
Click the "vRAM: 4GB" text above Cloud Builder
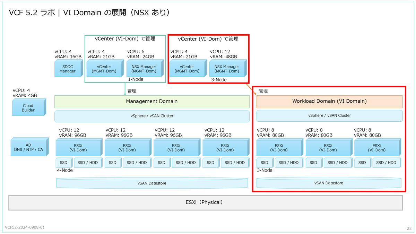coord(25,95)
